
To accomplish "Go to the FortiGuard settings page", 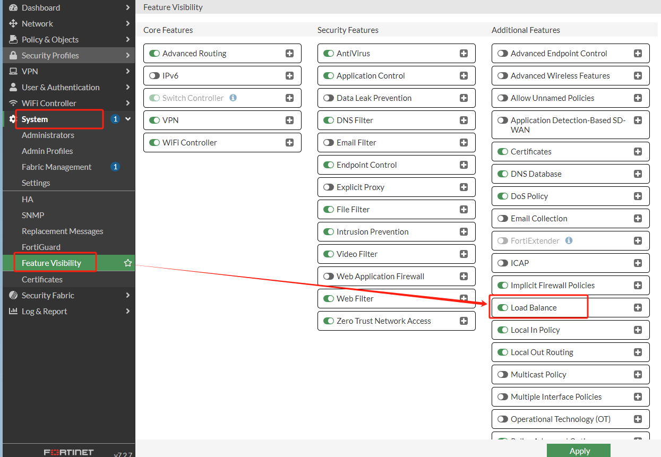I will click(41, 247).
